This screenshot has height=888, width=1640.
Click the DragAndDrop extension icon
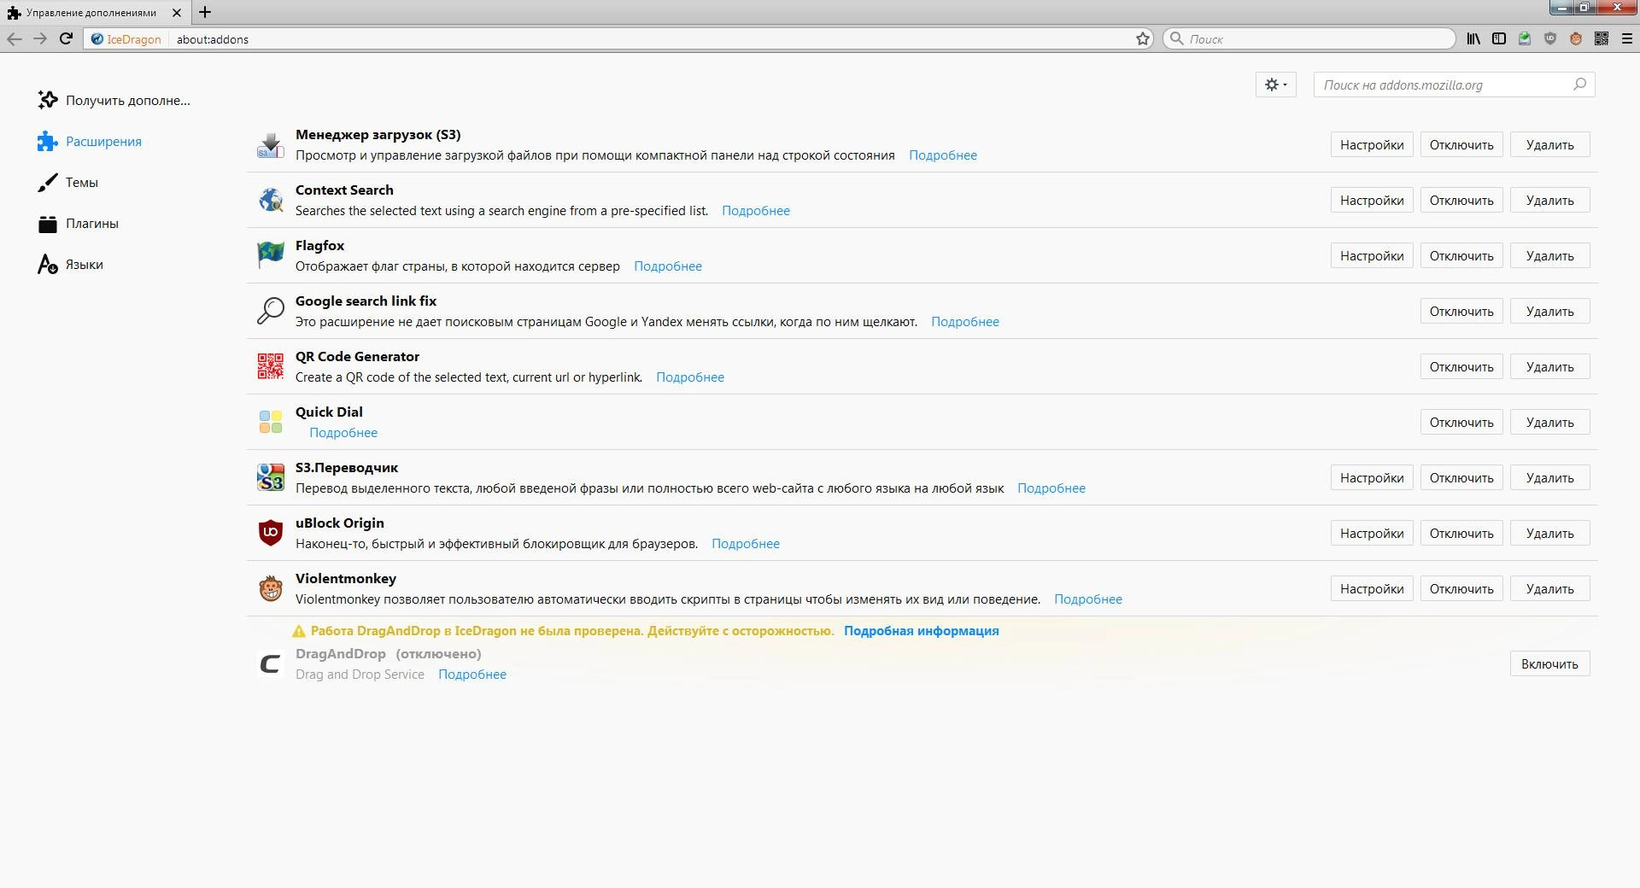[271, 663]
